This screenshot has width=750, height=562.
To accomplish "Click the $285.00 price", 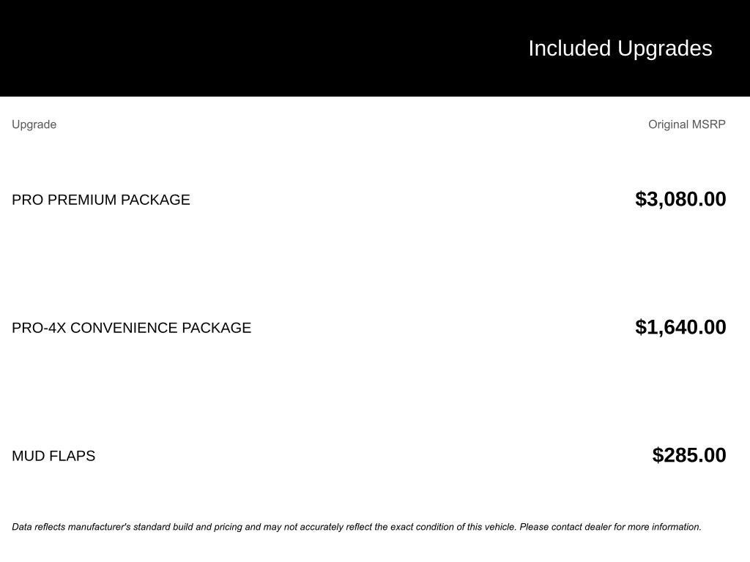I will pos(688,455).
